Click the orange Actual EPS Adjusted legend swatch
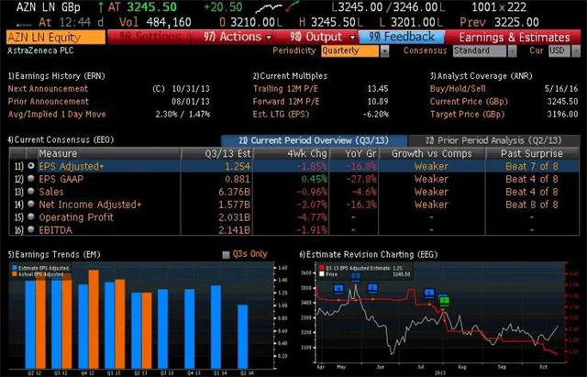This screenshot has height=377, width=587. pos(12,273)
